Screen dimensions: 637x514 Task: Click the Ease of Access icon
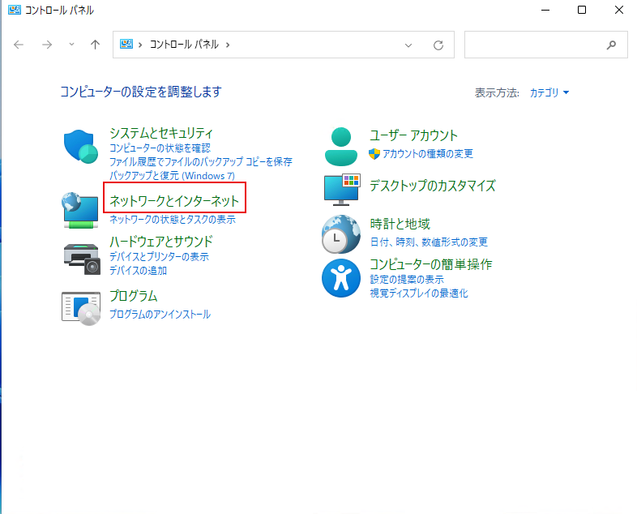click(341, 278)
